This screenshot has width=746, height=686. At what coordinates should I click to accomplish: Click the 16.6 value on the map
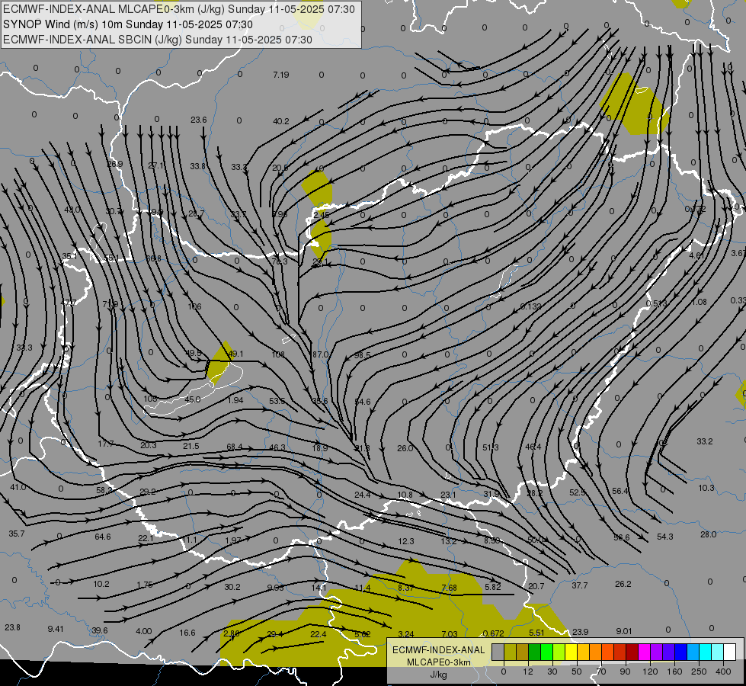[187, 633]
